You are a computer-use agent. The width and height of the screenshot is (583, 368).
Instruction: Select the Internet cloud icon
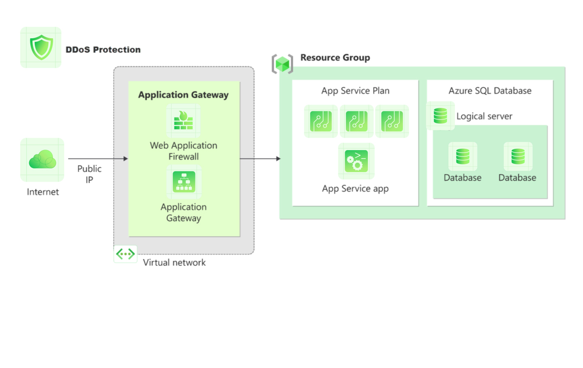42,160
